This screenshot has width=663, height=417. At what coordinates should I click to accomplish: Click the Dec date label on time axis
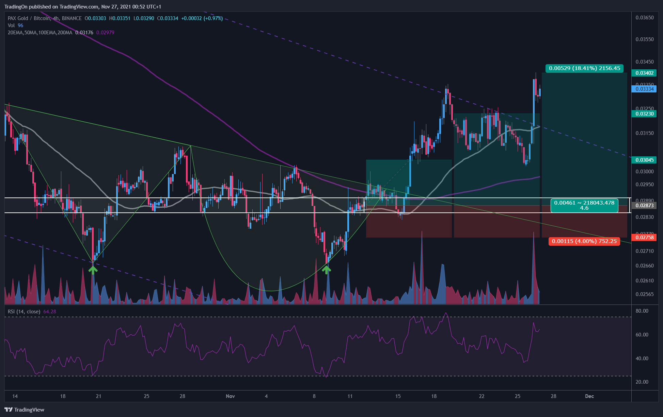pos(589,396)
